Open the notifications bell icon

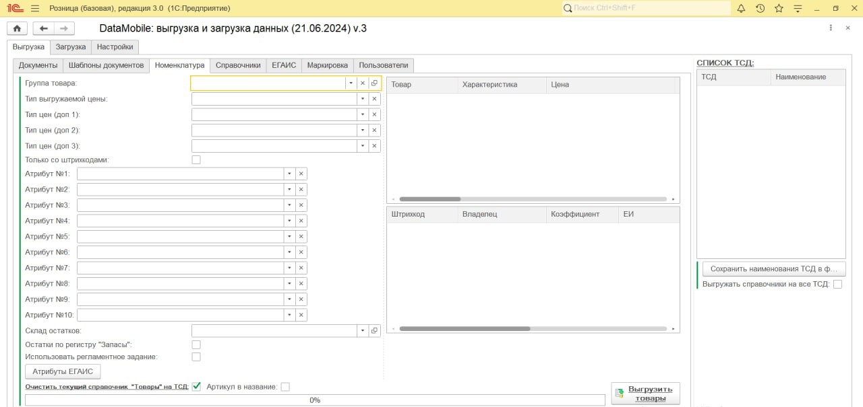pos(741,8)
